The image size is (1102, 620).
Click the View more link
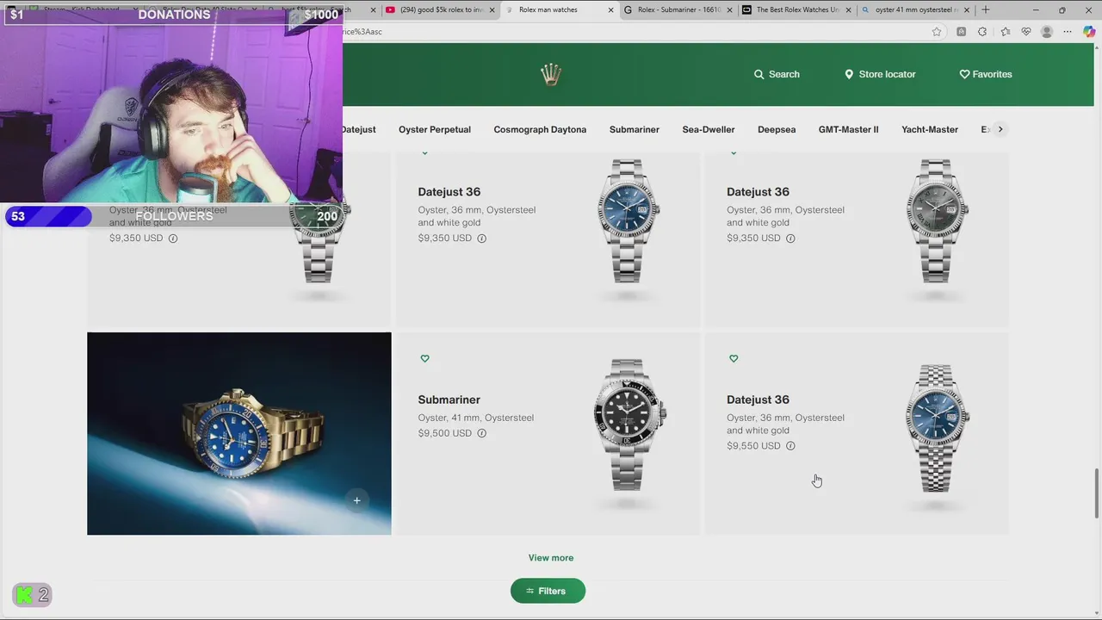551,558
